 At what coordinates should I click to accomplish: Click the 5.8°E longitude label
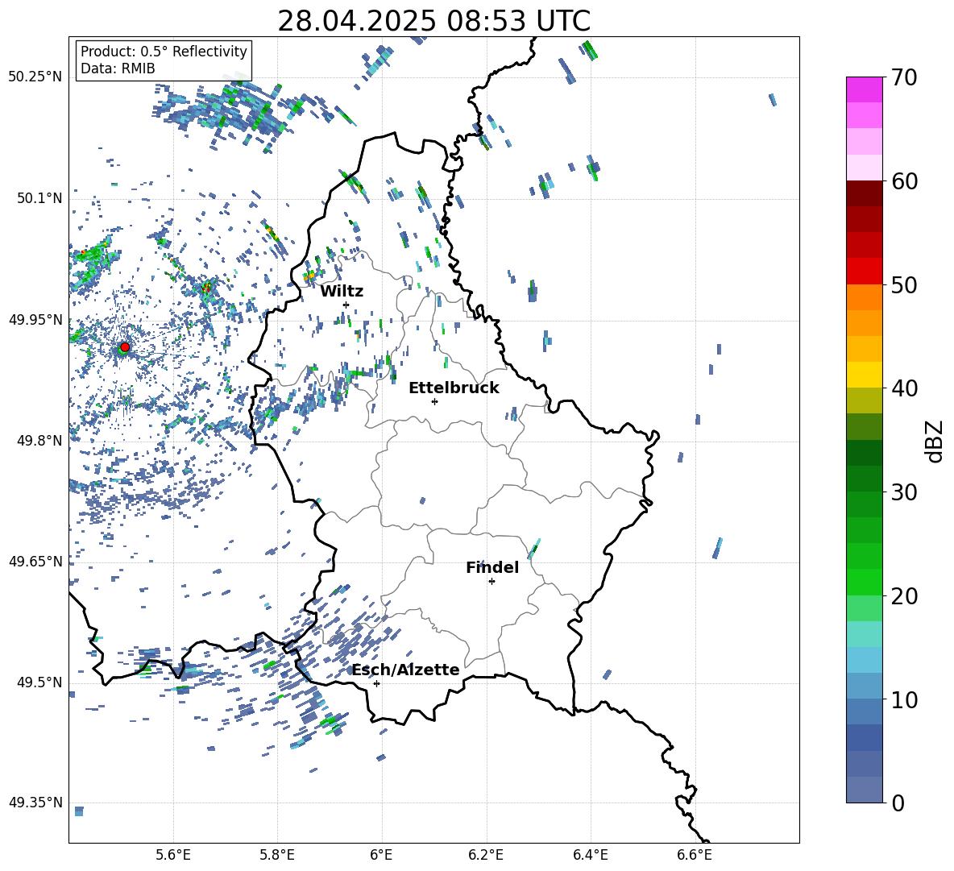(277, 855)
